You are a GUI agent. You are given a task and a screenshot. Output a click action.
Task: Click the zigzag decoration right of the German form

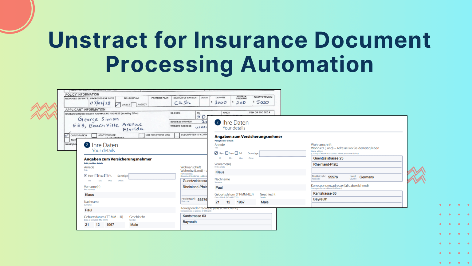click(416, 175)
